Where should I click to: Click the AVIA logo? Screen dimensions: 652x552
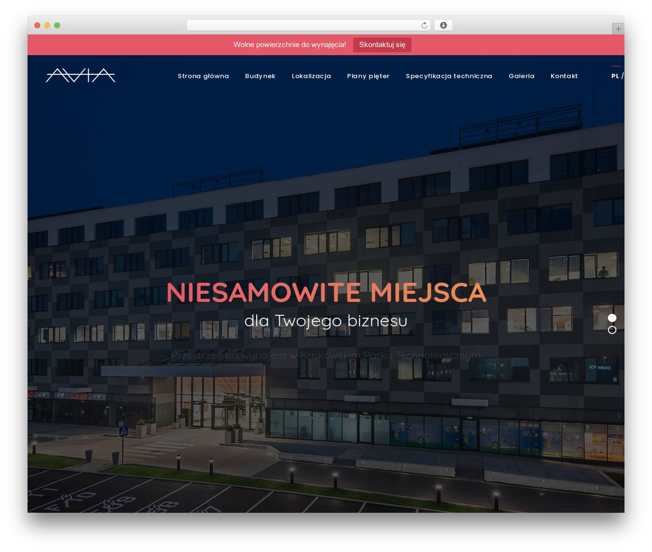(x=80, y=75)
